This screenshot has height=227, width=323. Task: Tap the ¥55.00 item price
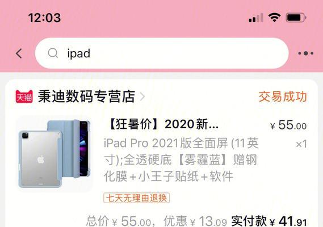point(288,125)
